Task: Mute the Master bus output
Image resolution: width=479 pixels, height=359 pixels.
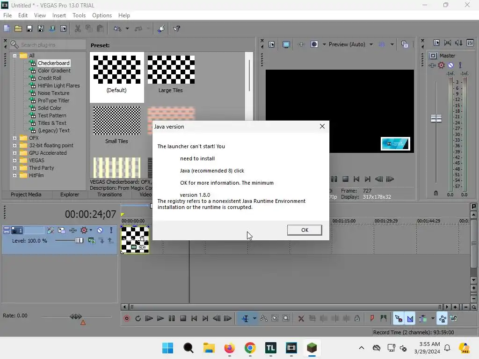Action: (450, 65)
